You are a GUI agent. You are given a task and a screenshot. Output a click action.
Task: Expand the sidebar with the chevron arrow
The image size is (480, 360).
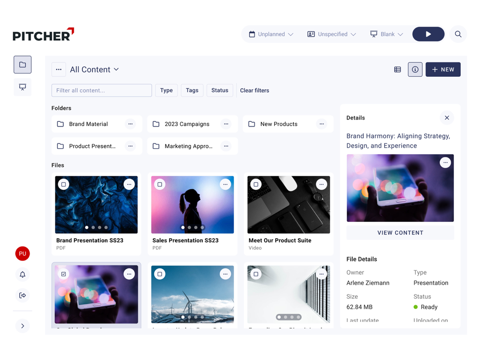tap(22, 325)
